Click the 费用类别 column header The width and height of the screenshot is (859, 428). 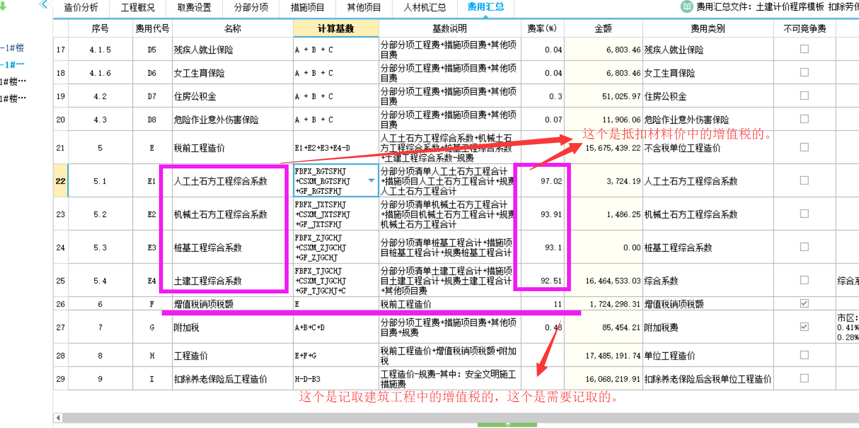pos(708,28)
